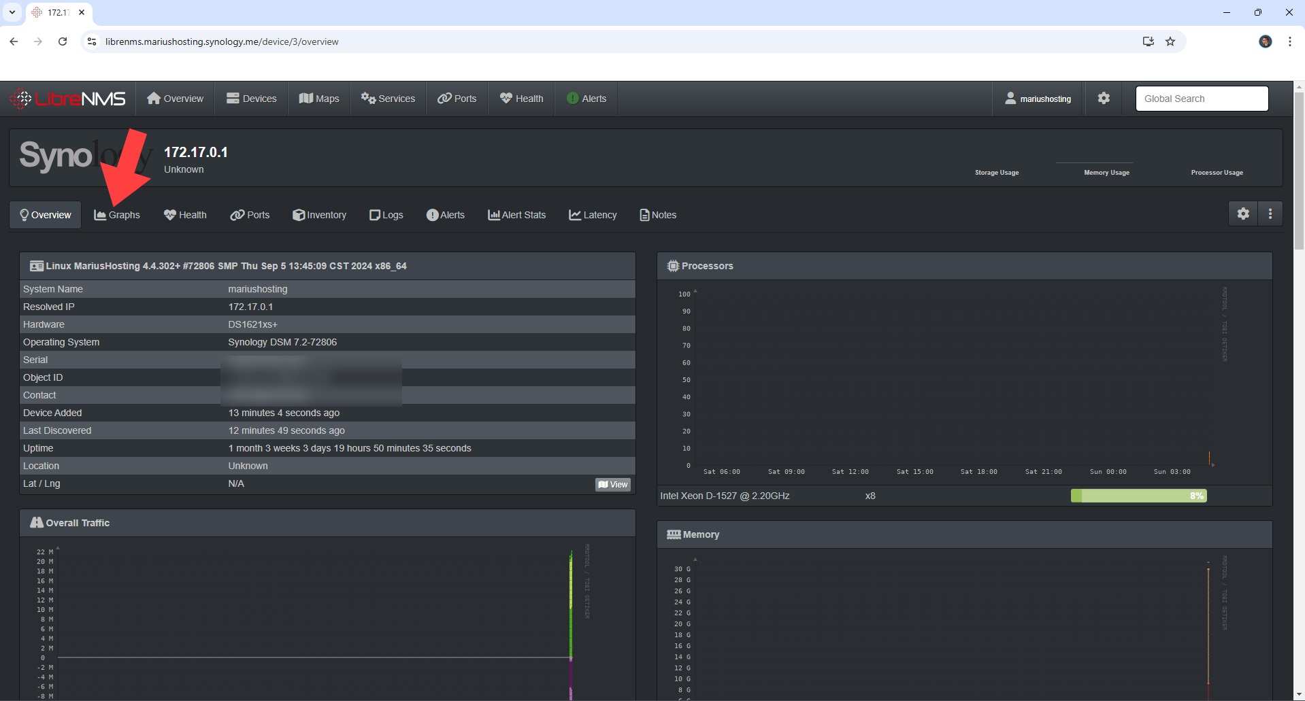Open the Services menu
This screenshot has width=1305, height=701.
coord(388,99)
